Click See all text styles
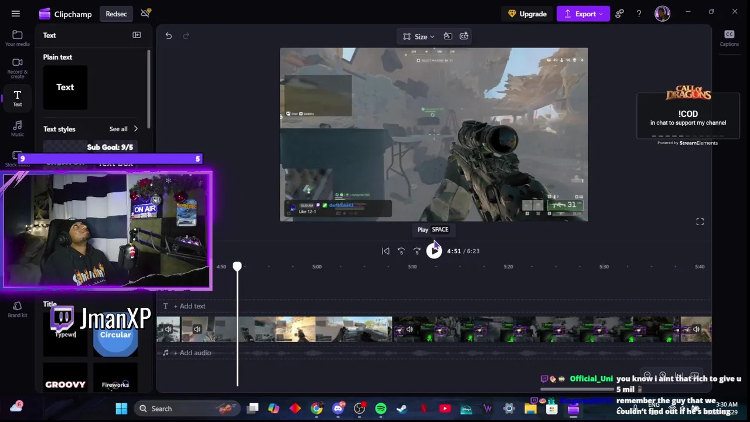Image resolution: width=750 pixels, height=422 pixels. [118, 129]
